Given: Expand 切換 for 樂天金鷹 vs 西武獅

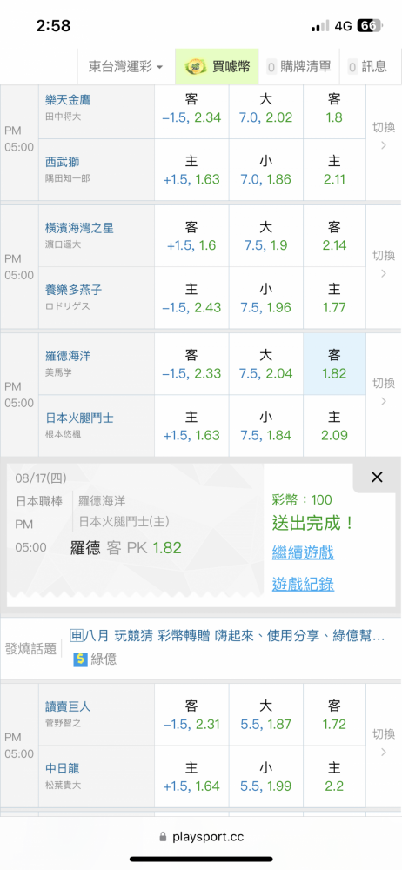Looking at the screenshot, I should (x=383, y=136).
